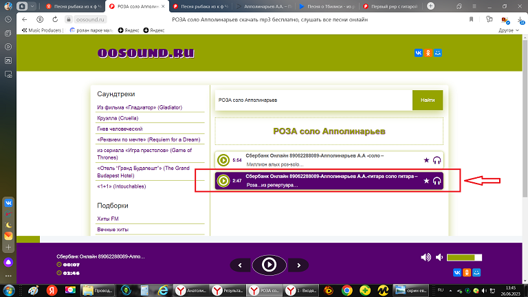This screenshot has height=297, width=528.
Task: Open history clock icon in browser sidebar
Action: [8, 19]
